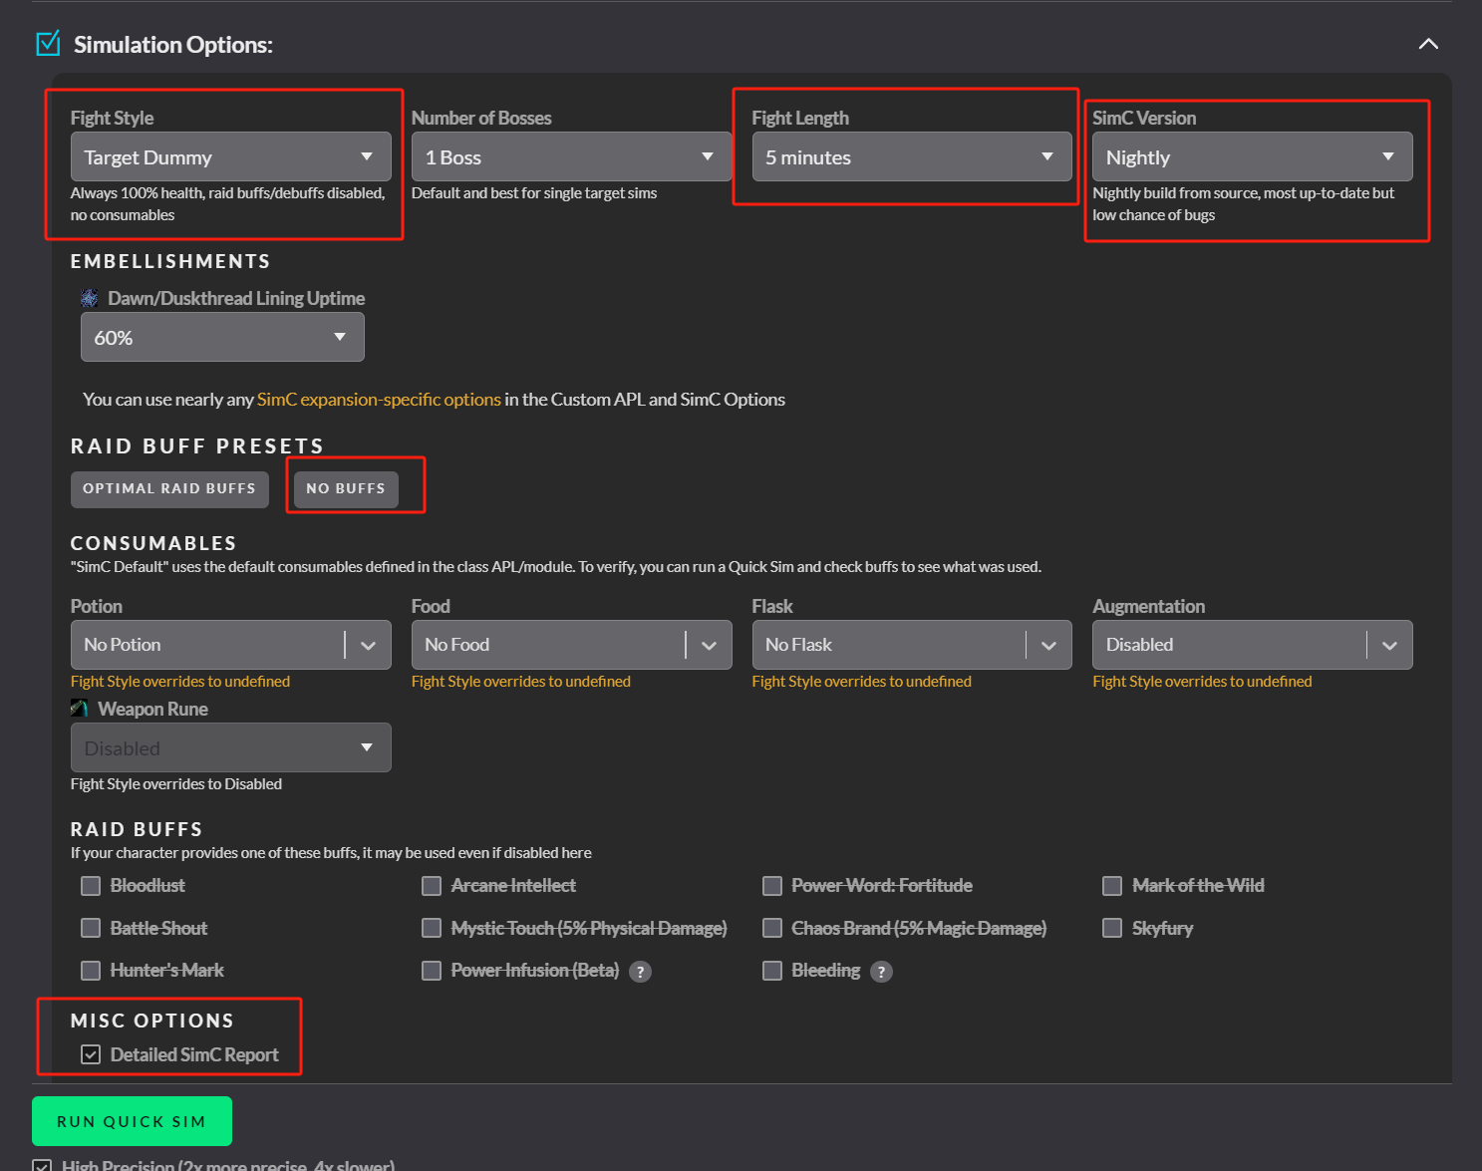Screen dimensions: 1482x1171
Task: Collapse the Simulation Options section chevron
Action: point(1427,44)
